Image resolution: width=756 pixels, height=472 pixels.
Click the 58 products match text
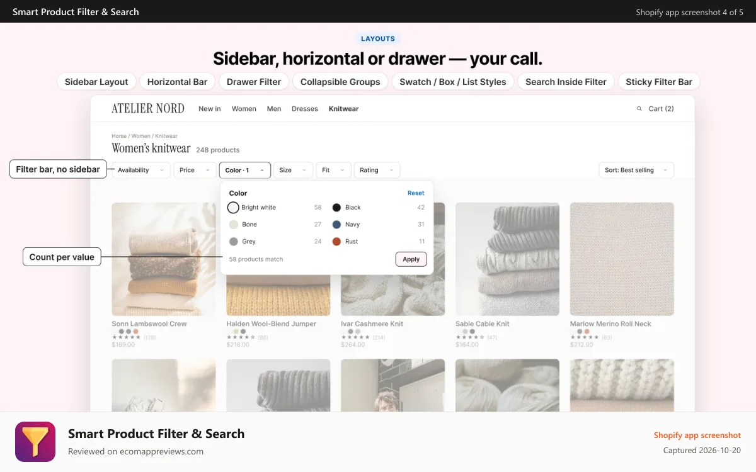click(x=256, y=259)
